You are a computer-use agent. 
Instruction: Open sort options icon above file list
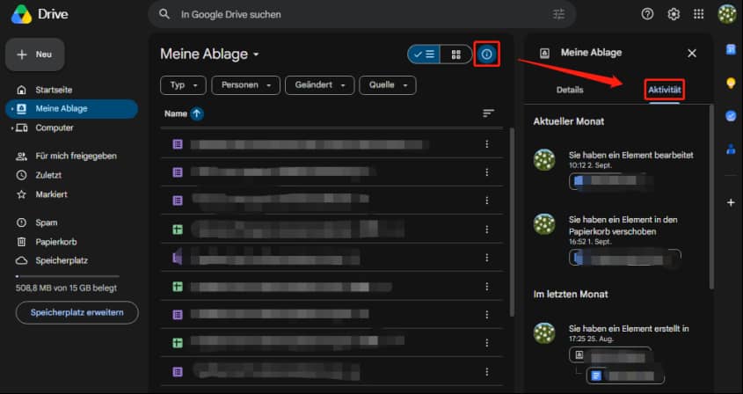pyautogui.click(x=488, y=113)
